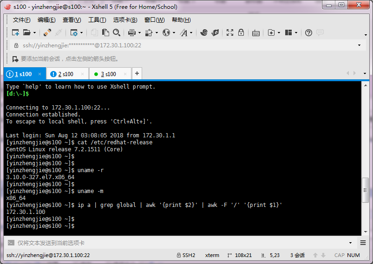Screen dimensions: 373x264
Task: Click the Paste clipboard icon
Action: point(105,32)
